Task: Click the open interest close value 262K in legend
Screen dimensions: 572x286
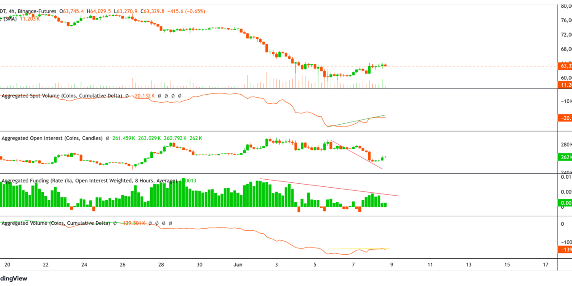Action: (196, 139)
